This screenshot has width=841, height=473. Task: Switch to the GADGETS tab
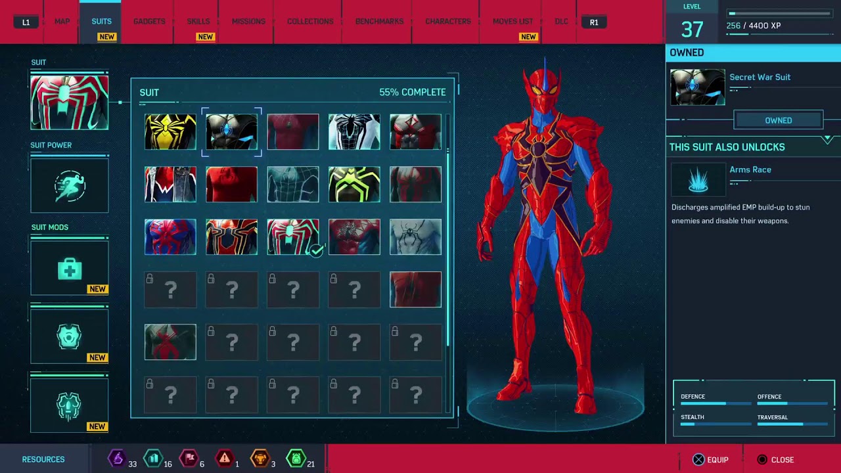pos(149,22)
